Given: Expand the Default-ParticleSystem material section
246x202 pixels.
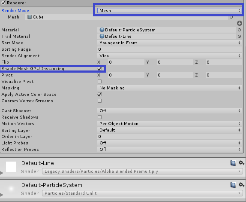Looking at the screenshot, I should (x=2, y=195).
